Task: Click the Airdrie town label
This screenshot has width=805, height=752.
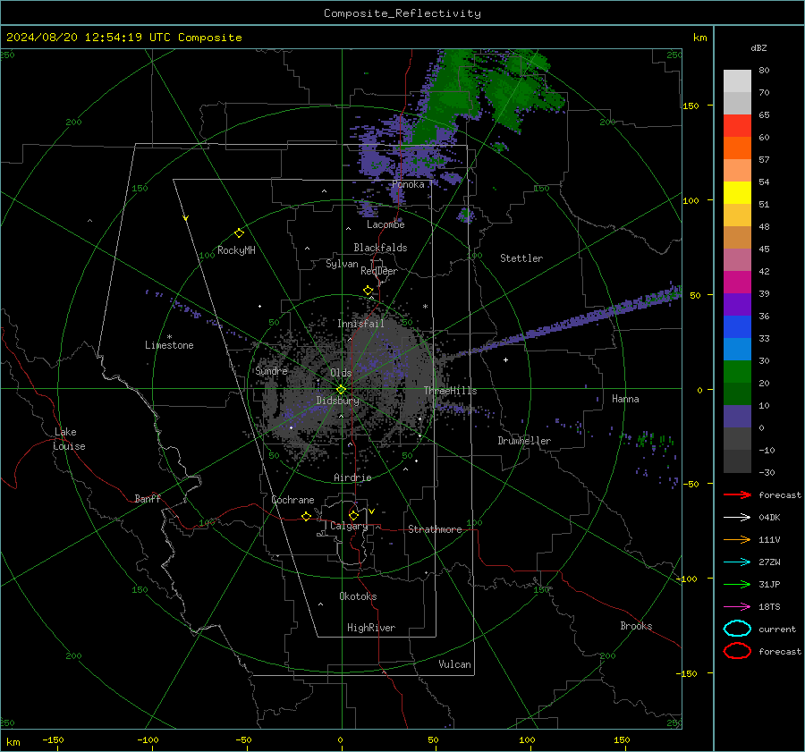Action: pyautogui.click(x=352, y=477)
